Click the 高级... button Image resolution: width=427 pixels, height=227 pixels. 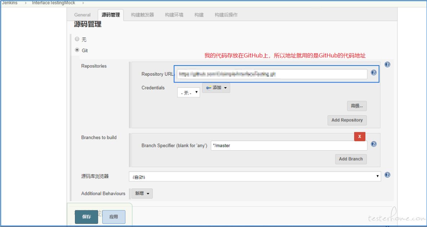pos(357,106)
